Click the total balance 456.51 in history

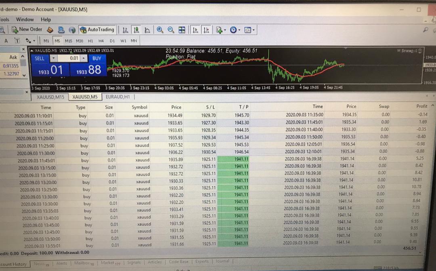[x=409, y=248]
